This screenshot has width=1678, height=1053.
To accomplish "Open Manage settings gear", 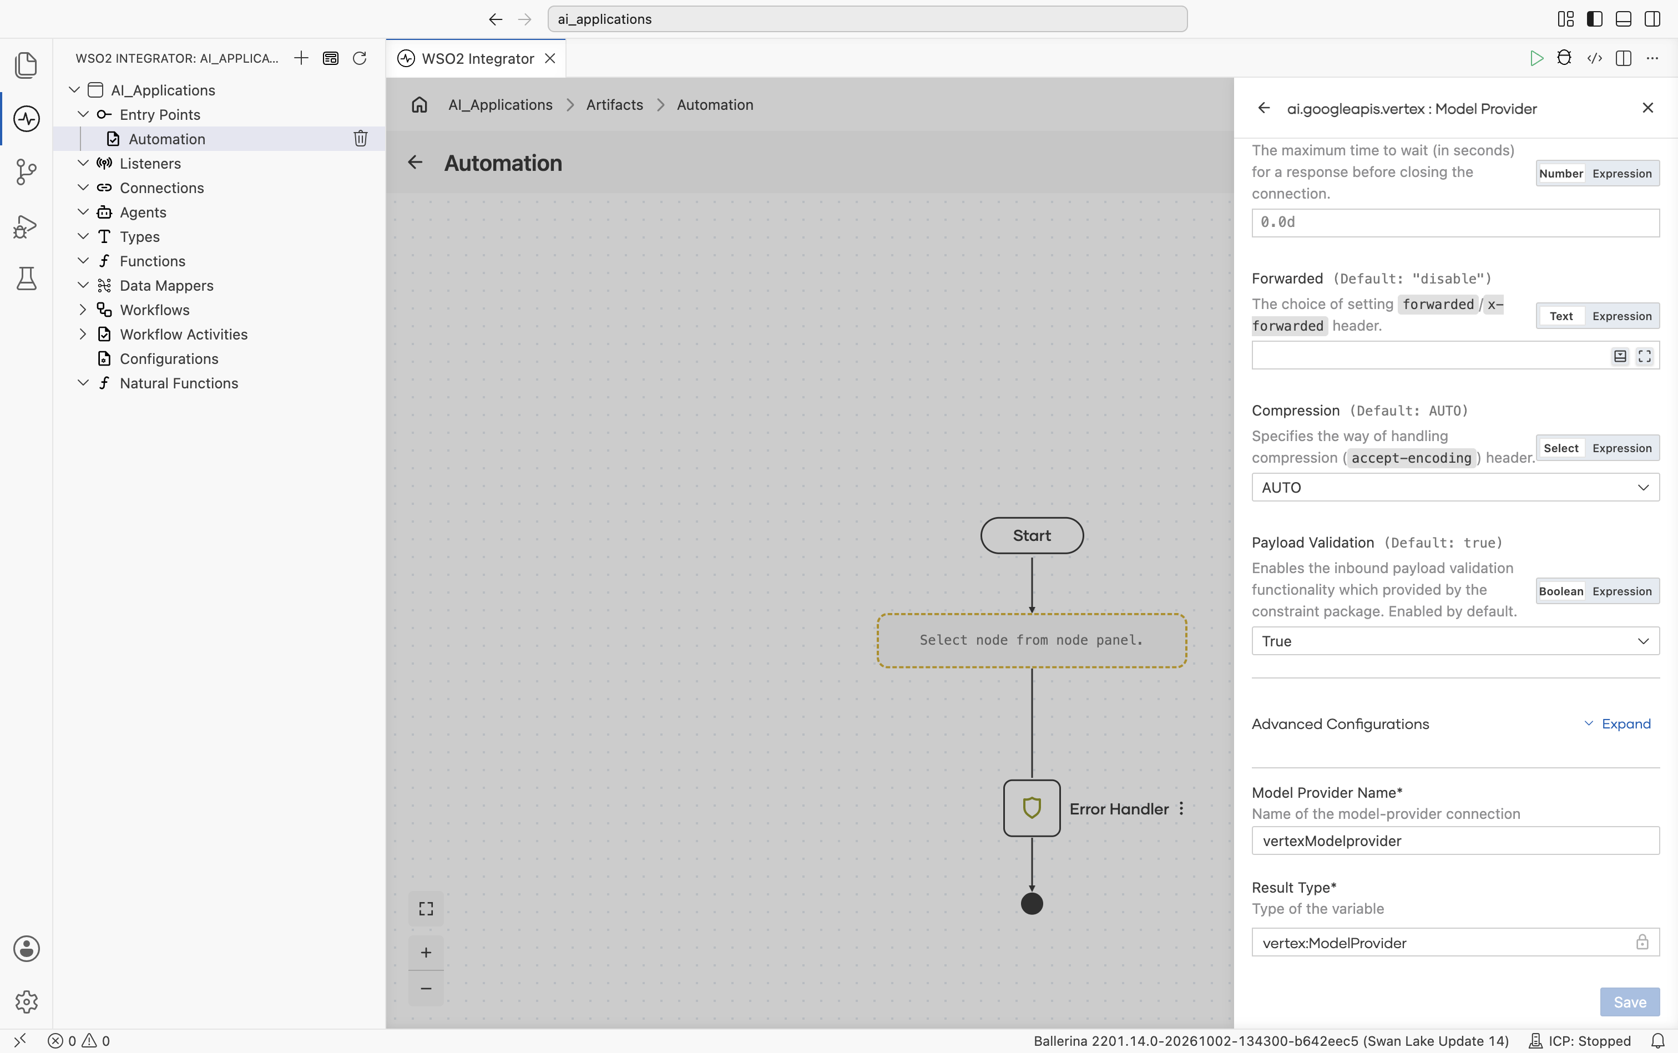I will point(27,1002).
